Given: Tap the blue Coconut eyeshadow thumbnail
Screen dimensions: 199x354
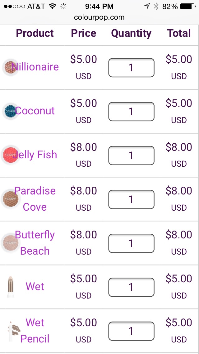Looking at the screenshot, I should [10, 111].
